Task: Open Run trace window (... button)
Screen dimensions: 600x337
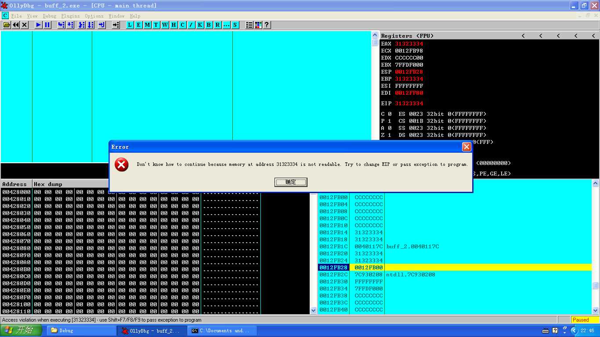Action: pos(226,25)
